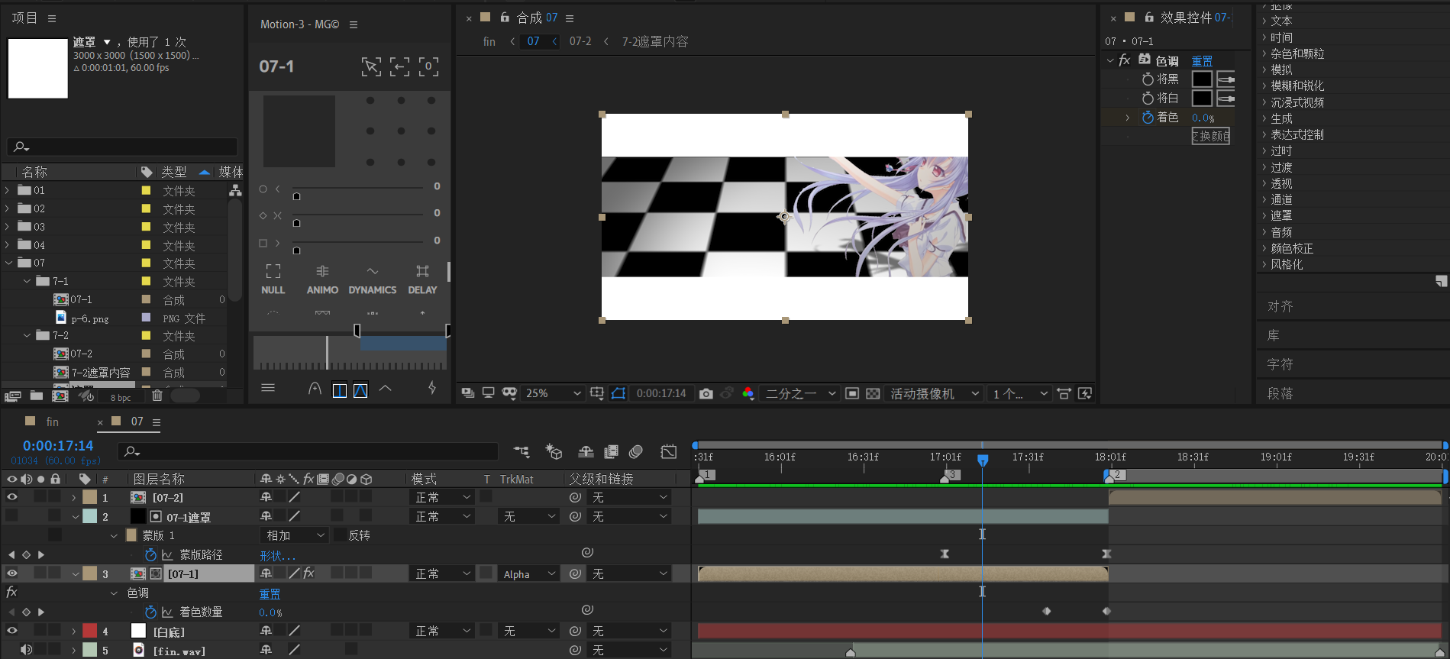Click the project search field
This screenshot has width=1450, height=659.
(x=122, y=146)
